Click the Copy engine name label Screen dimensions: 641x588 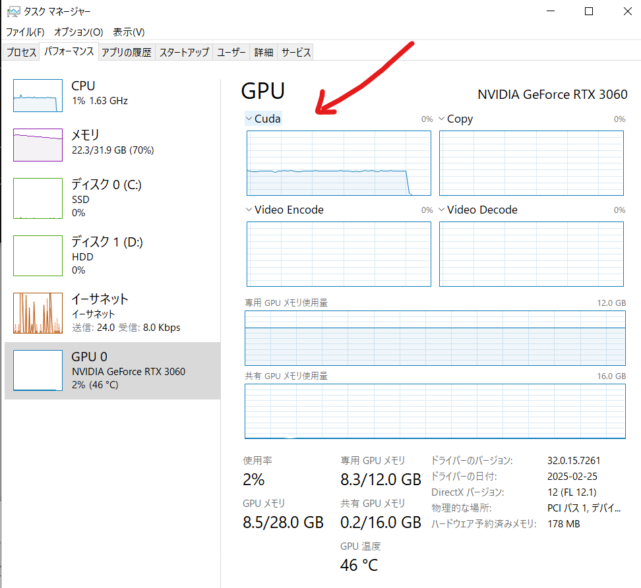pyautogui.click(x=460, y=119)
